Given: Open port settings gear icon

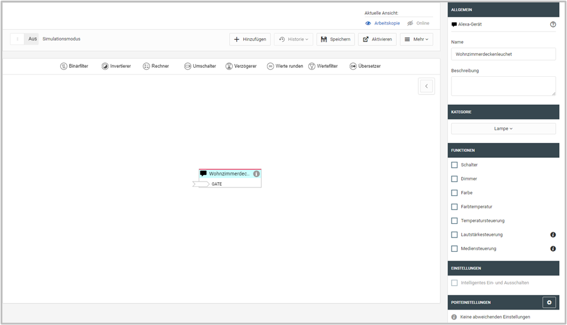Looking at the screenshot, I should pyautogui.click(x=549, y=302).
